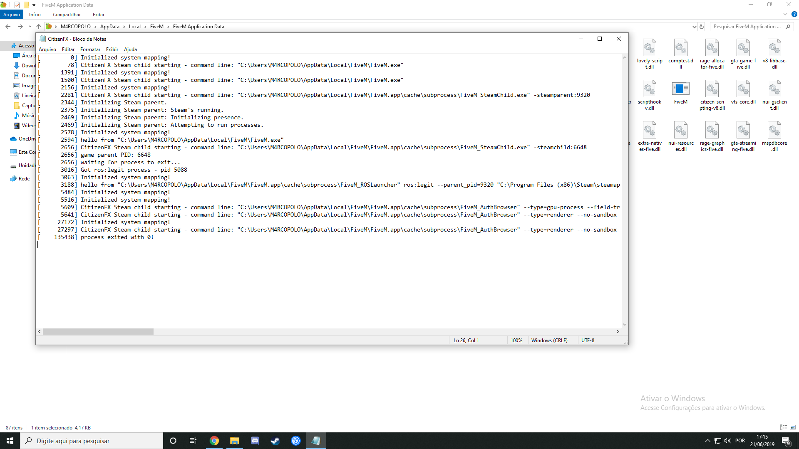Open the volume icon in system tray
The image size is (799, 449).
(x=727, y=440)
